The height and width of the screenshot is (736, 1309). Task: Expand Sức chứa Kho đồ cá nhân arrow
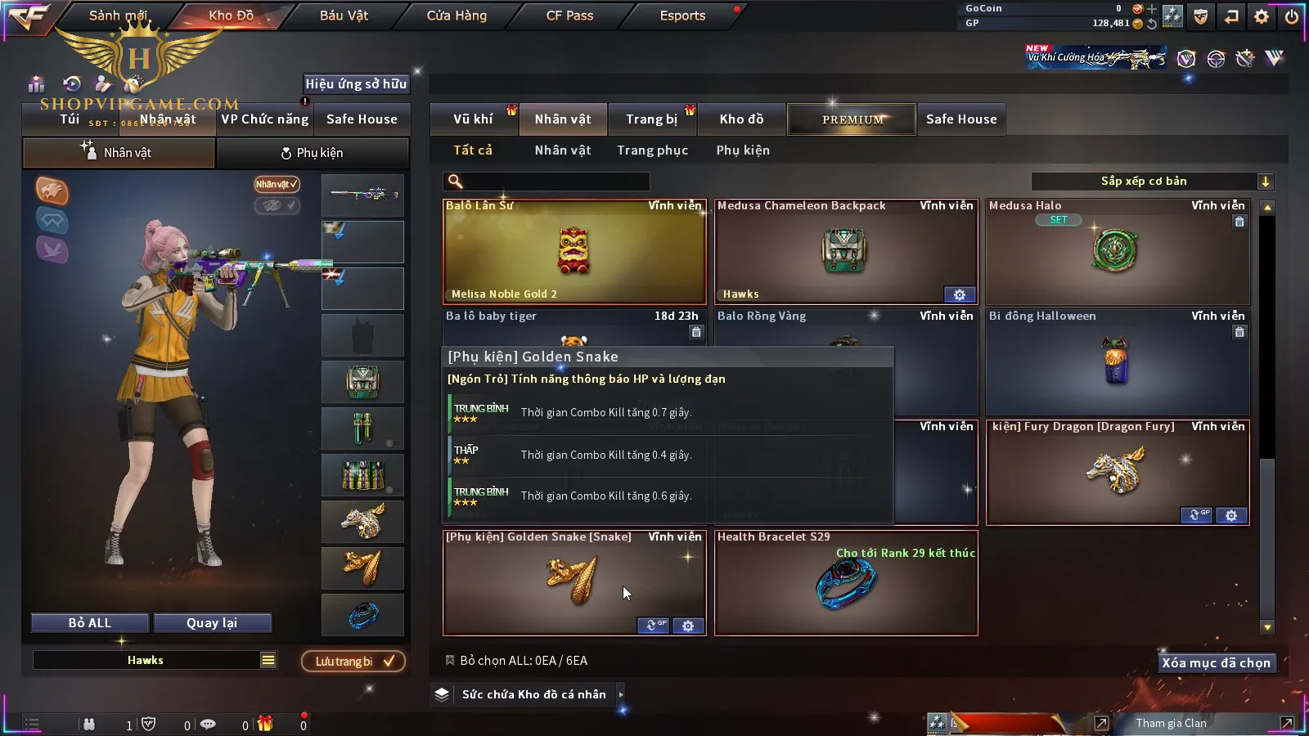pyautogui.click(x=621, y=694)
